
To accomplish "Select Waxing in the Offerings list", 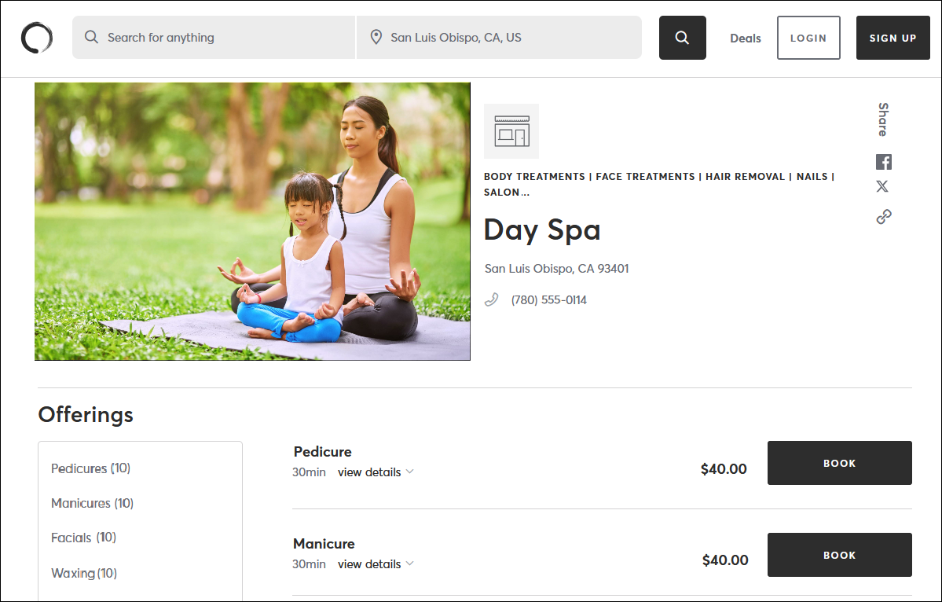I will pyautogui.click(x=83, y=573).
